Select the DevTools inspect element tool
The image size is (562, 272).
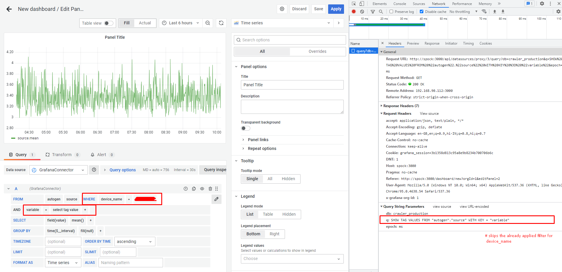coord(353,4)
